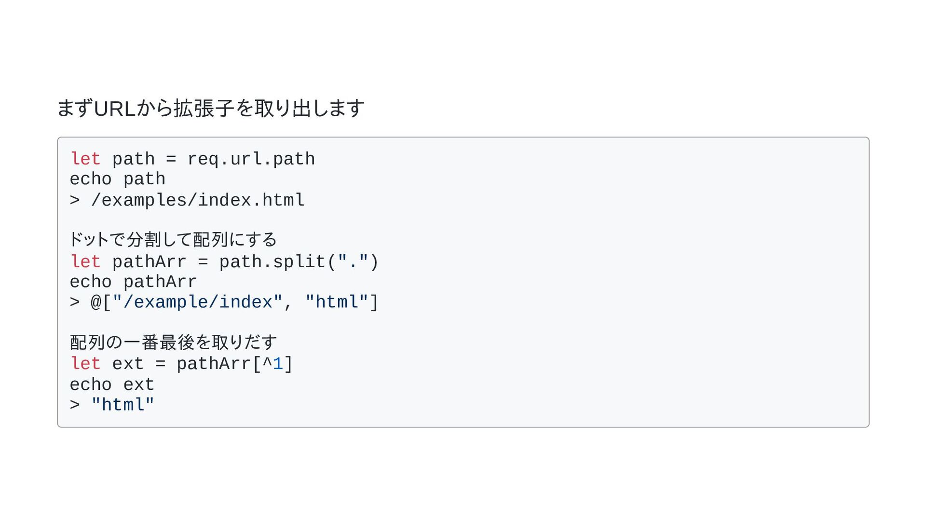This screenshot has width=926, height=521.
Task: Click the "html" string inside the array
Action: (x=337, y=302)
